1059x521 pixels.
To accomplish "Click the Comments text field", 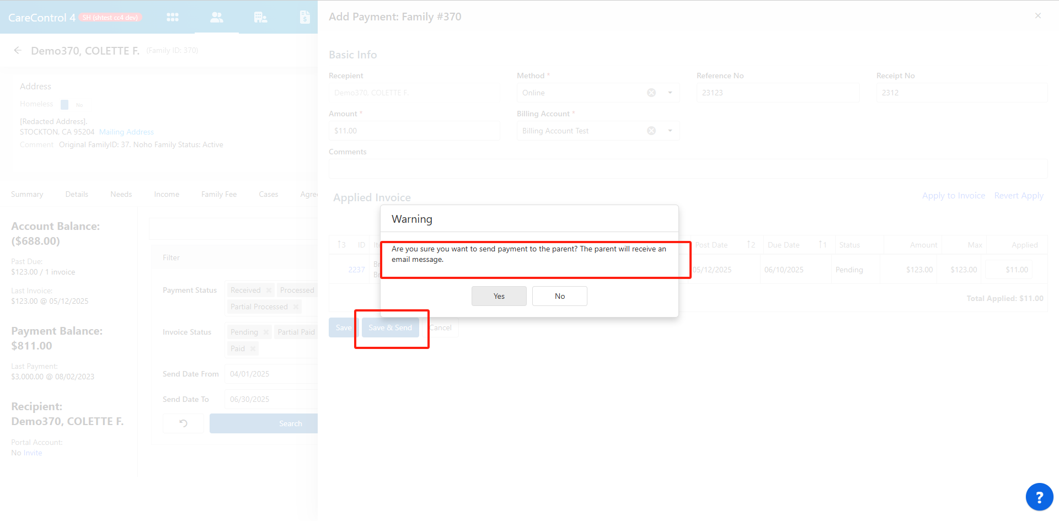I will pos(688,169).
